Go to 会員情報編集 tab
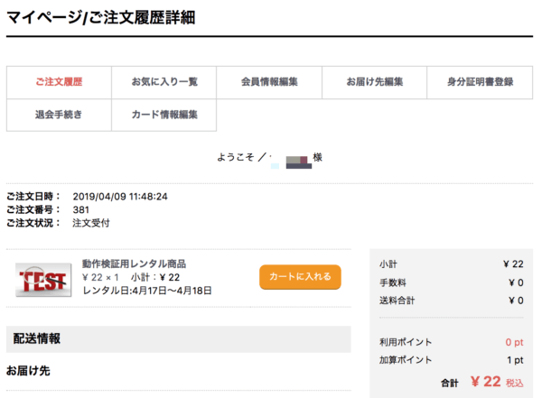Image resolution: width=542 pixels, height=398 pixels. coord(269,82)
